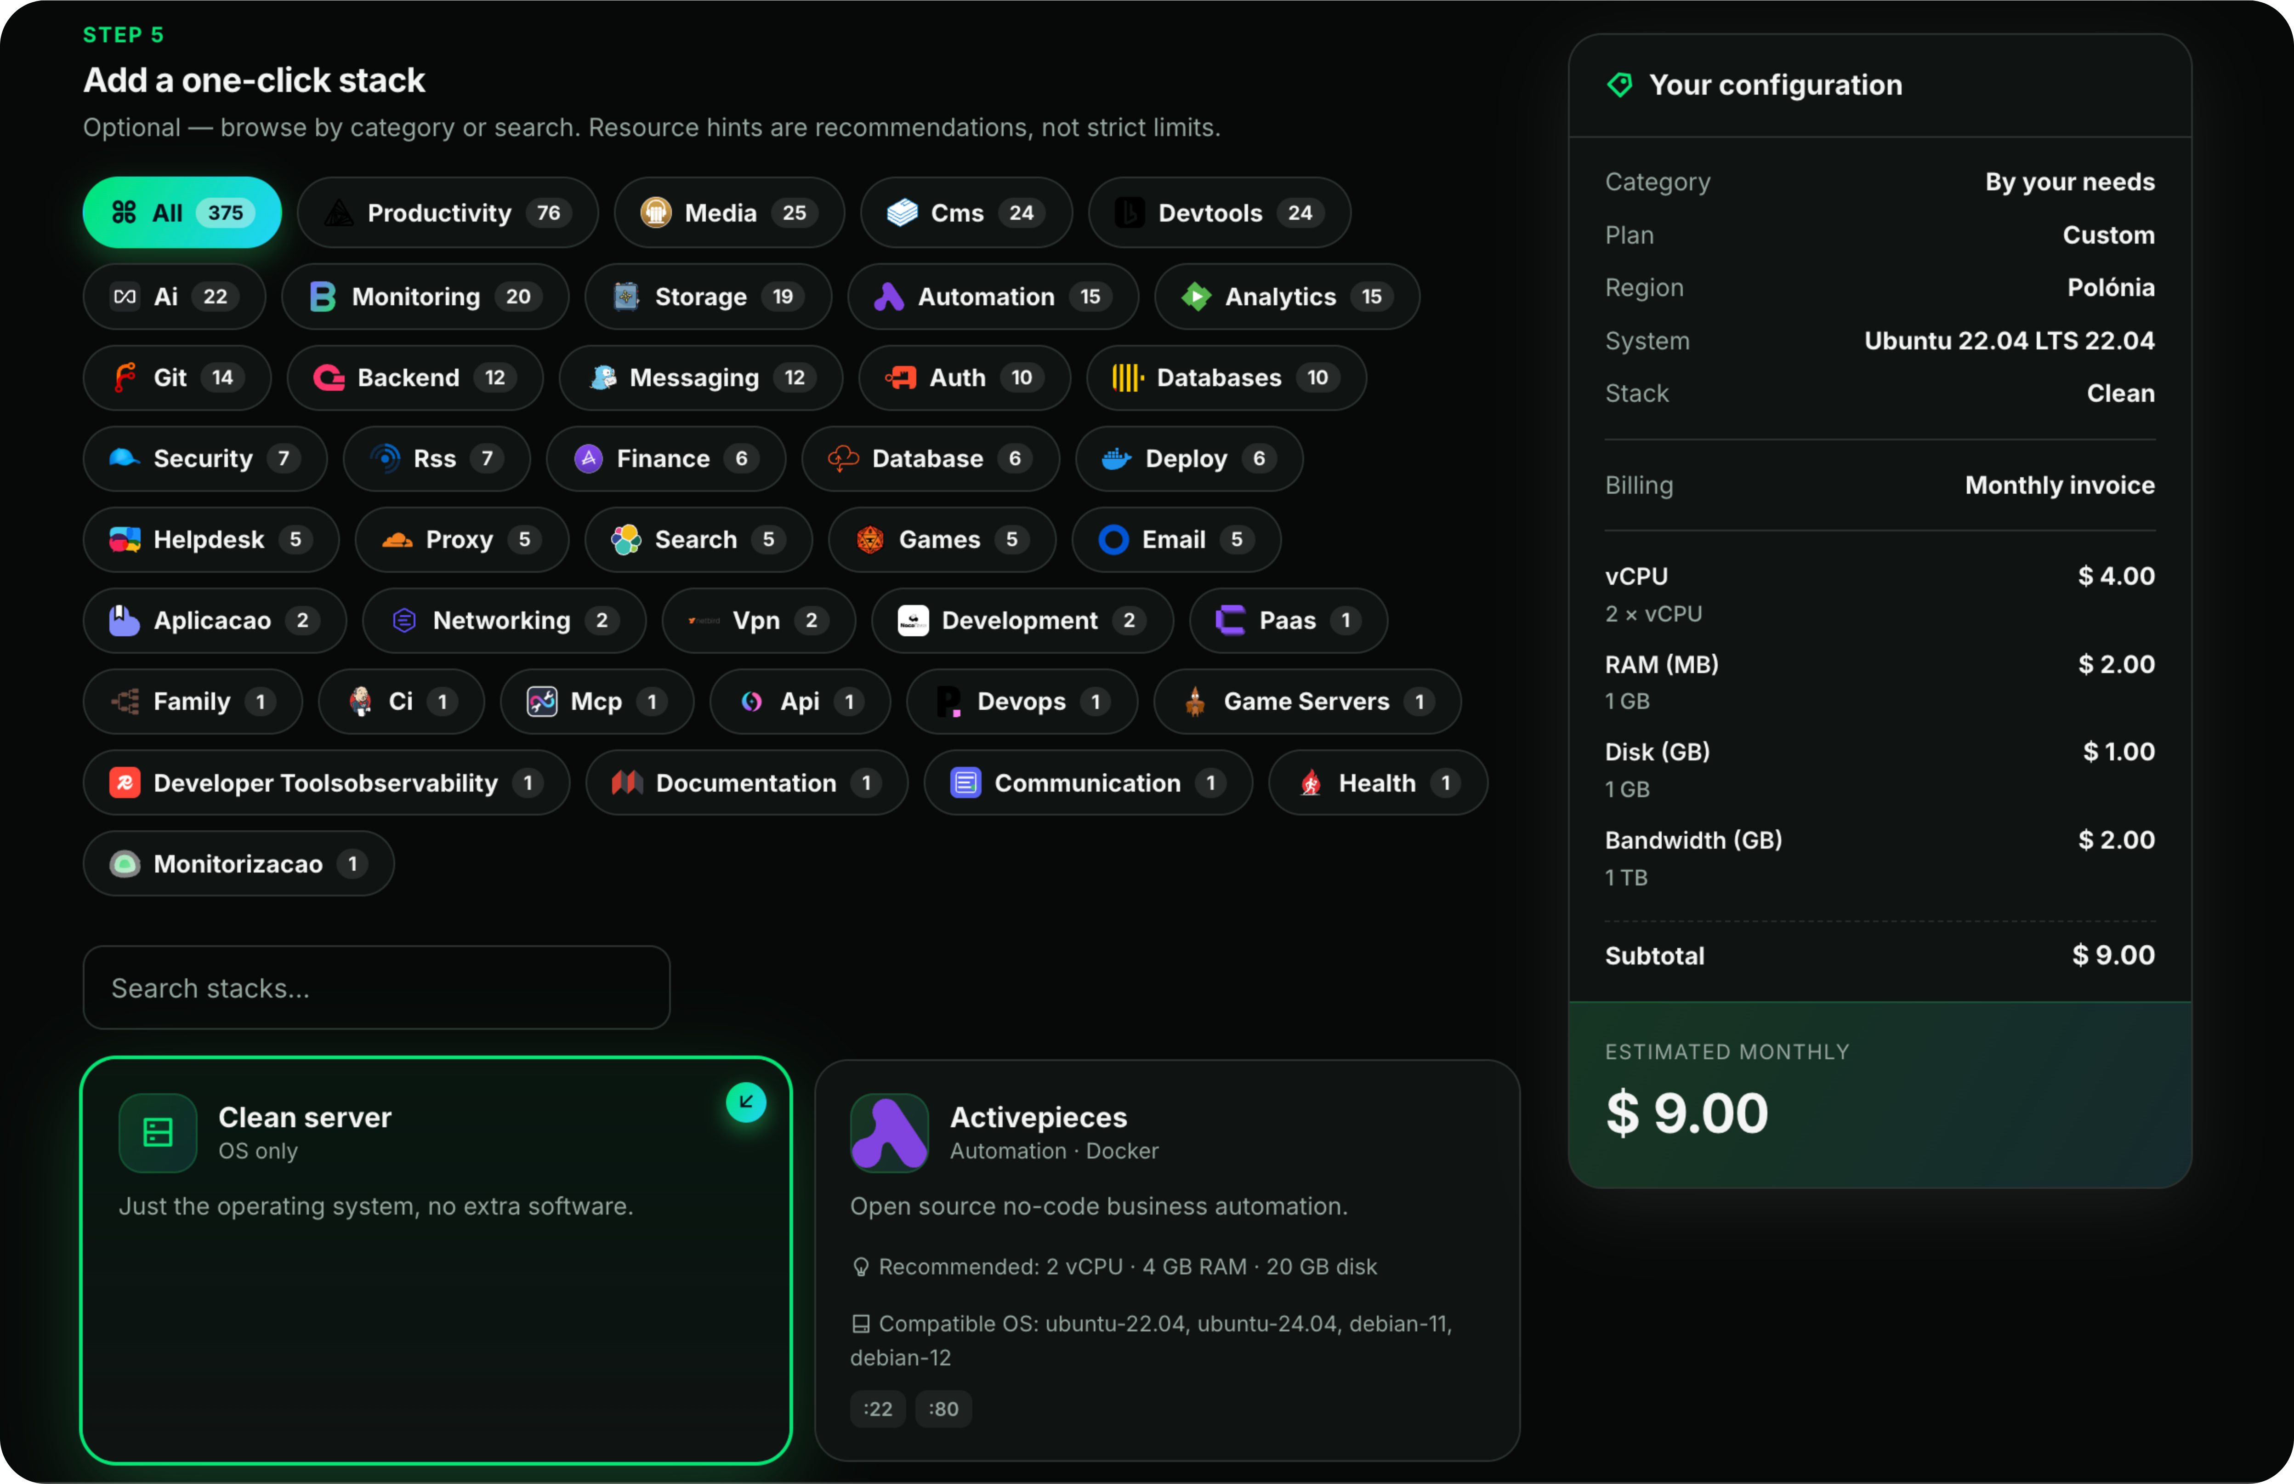
Task: Click the Helpdesk category icon
Action: tap(124, 540)
